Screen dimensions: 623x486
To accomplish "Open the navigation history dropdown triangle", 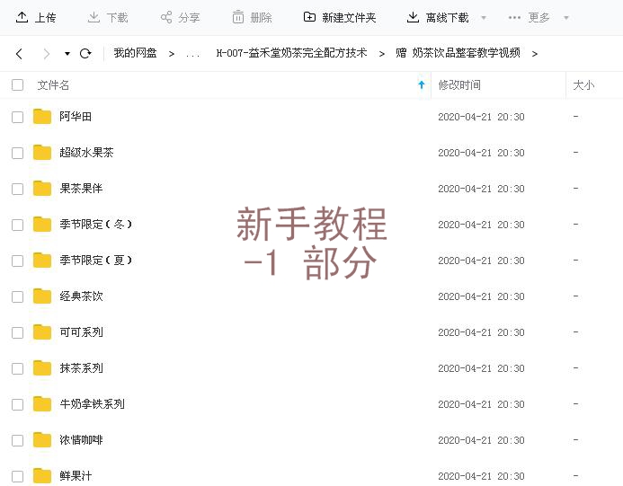I will pos(67,54).
